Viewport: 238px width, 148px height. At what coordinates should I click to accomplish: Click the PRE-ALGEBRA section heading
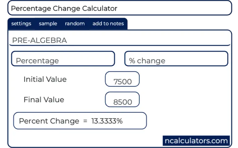(39, 40)
